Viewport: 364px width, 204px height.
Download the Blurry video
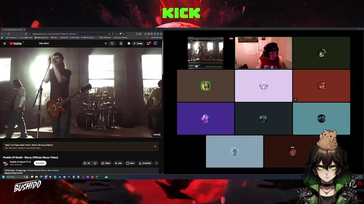145,163
